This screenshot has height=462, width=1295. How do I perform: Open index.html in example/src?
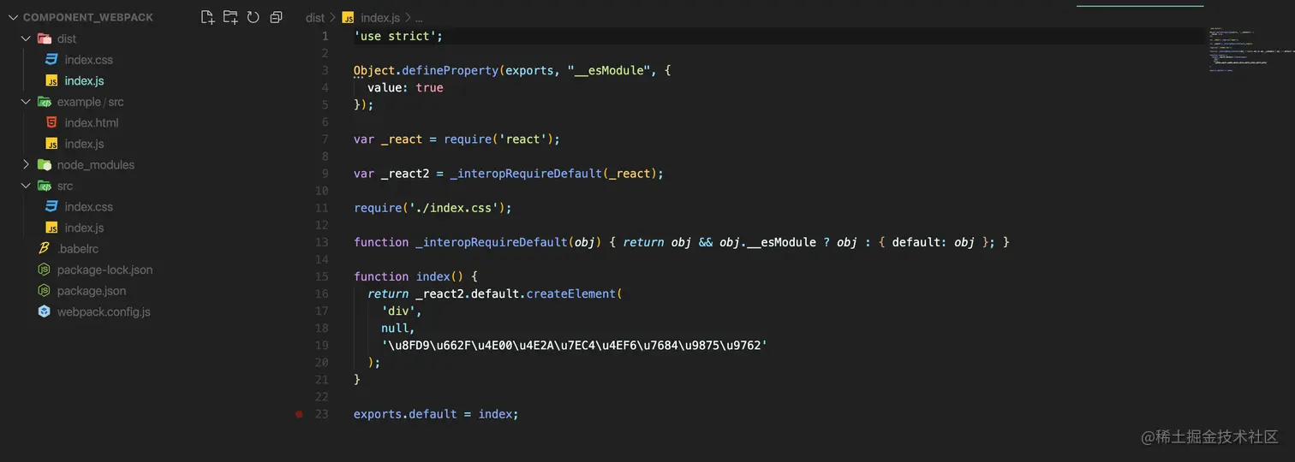pos(92,122)
